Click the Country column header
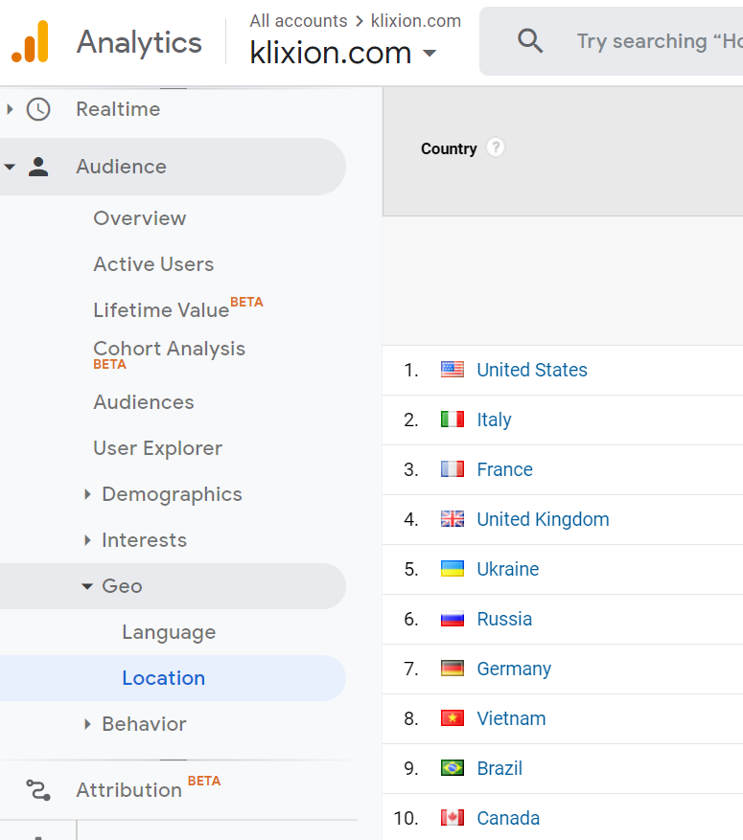The image size is (743, 840). (449, 148)
